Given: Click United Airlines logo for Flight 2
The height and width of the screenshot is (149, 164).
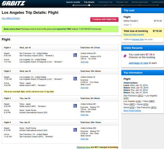Looking at the screenshot, I should click(x=75, y=79).
